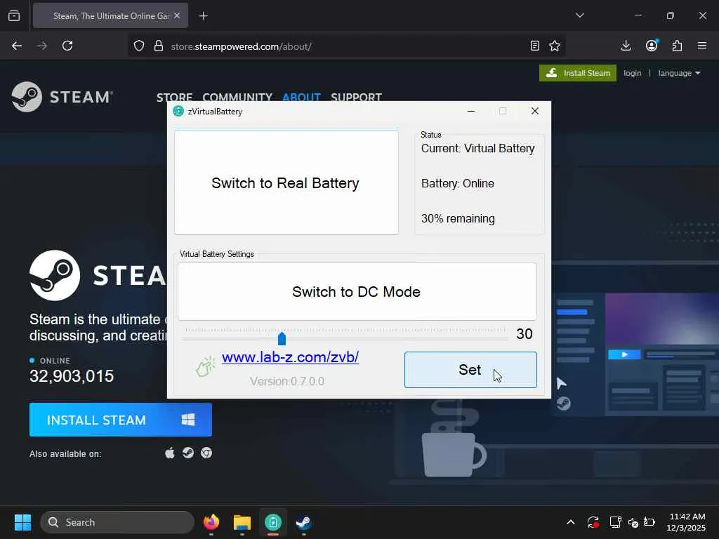Open the clock showing 11:42 AM

pos(686,522)
